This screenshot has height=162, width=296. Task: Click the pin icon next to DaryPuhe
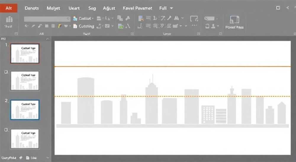(x=21, y=158)
